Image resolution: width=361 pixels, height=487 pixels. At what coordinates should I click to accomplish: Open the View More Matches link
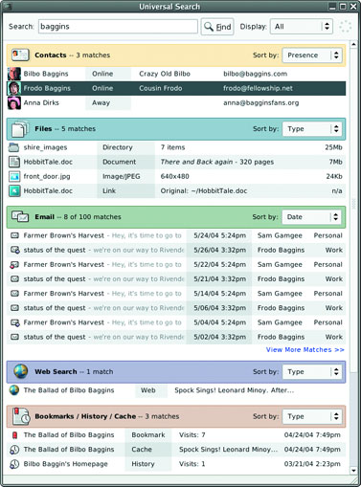pyautogui.click(x=305, y=350)
